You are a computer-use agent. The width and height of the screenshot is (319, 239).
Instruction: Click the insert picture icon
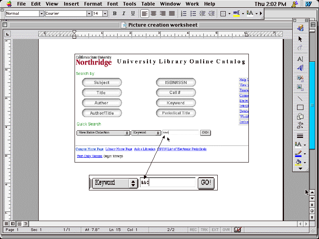click(300, 87)
